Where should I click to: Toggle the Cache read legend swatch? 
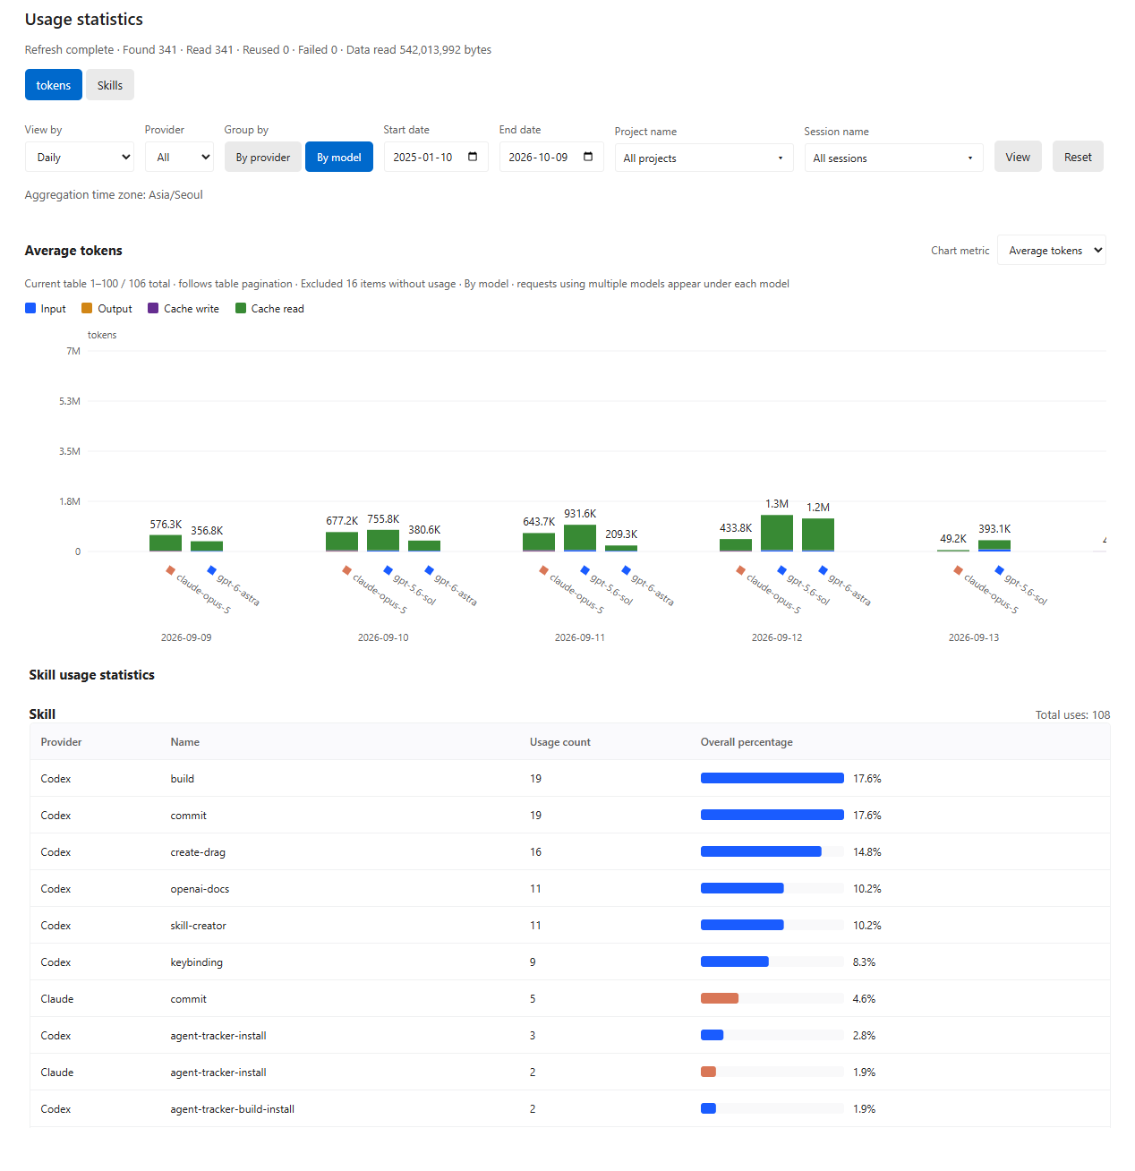click(241, 308)
